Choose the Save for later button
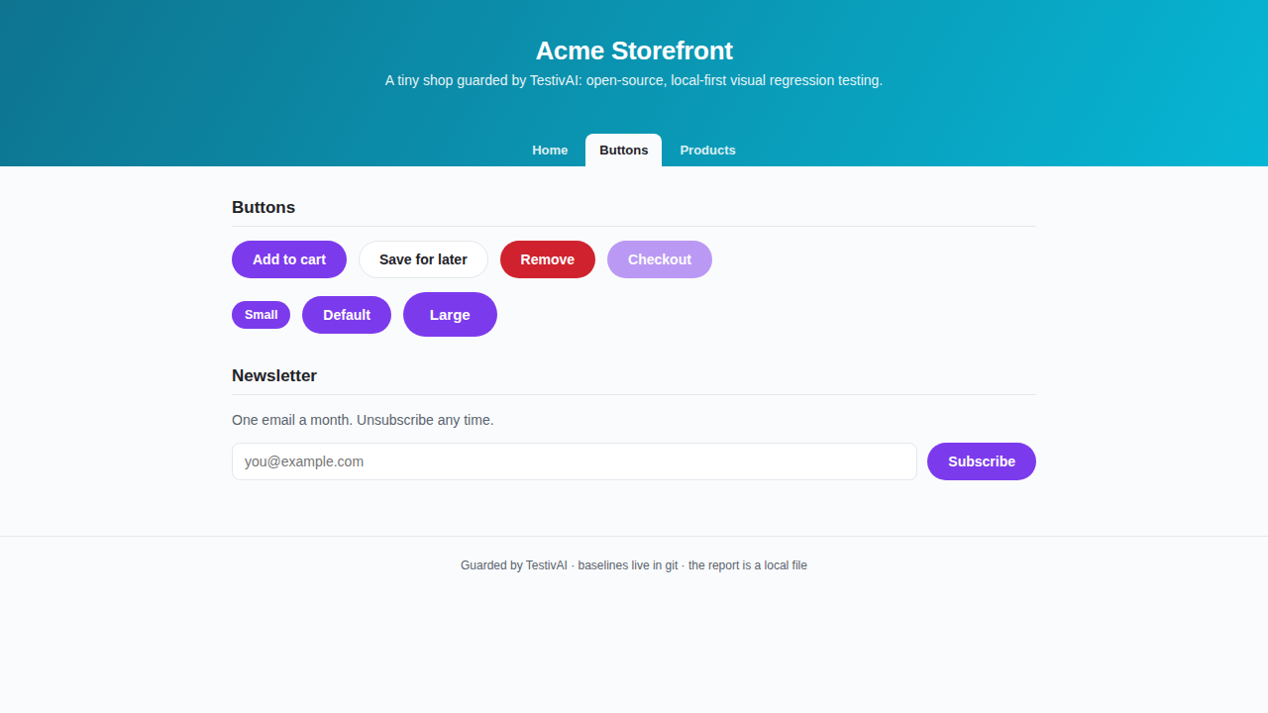Screen dimensions: 1268x713 tap(423, 259)
